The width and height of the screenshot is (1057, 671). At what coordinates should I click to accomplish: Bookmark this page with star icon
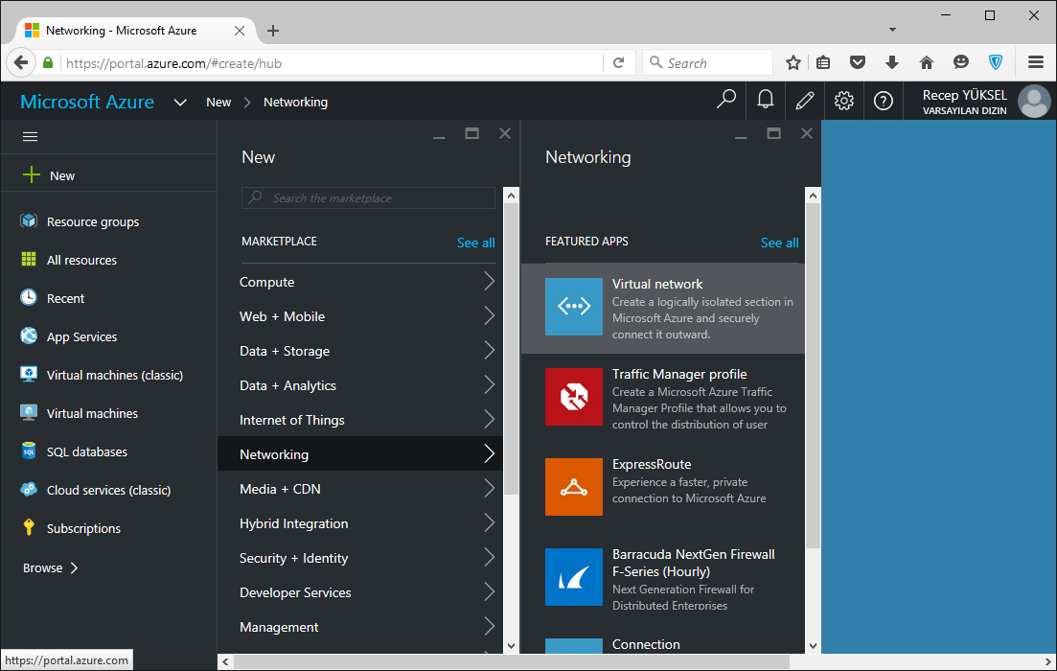coord(793,62)
